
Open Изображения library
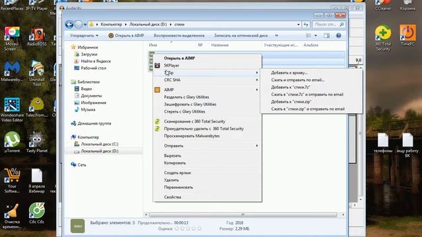tap(93, 103)
